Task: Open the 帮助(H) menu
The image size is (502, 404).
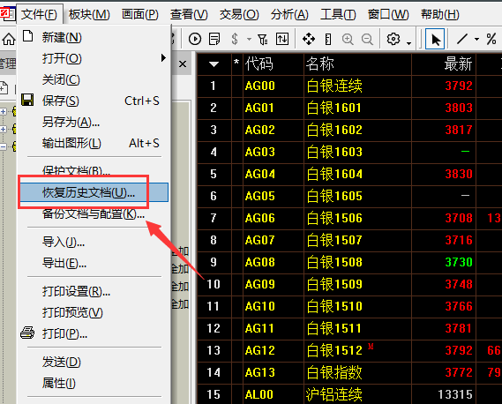Action: (440, 14)
